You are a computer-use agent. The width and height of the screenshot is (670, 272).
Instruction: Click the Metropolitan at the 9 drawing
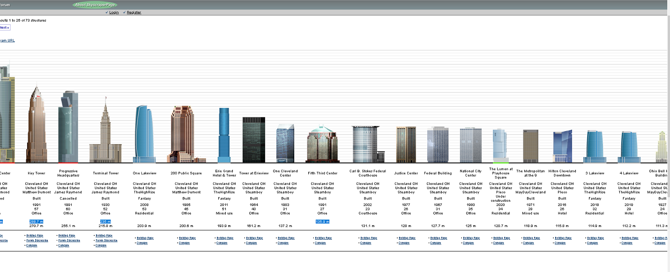point(530,147)
